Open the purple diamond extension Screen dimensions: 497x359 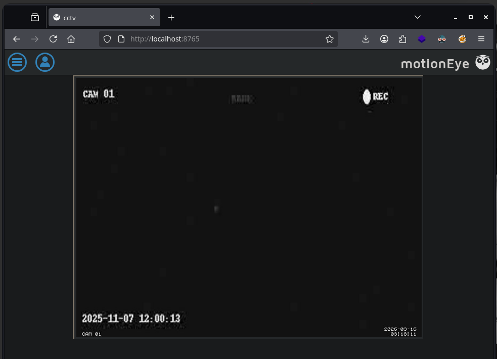click(x=422, y=39)
